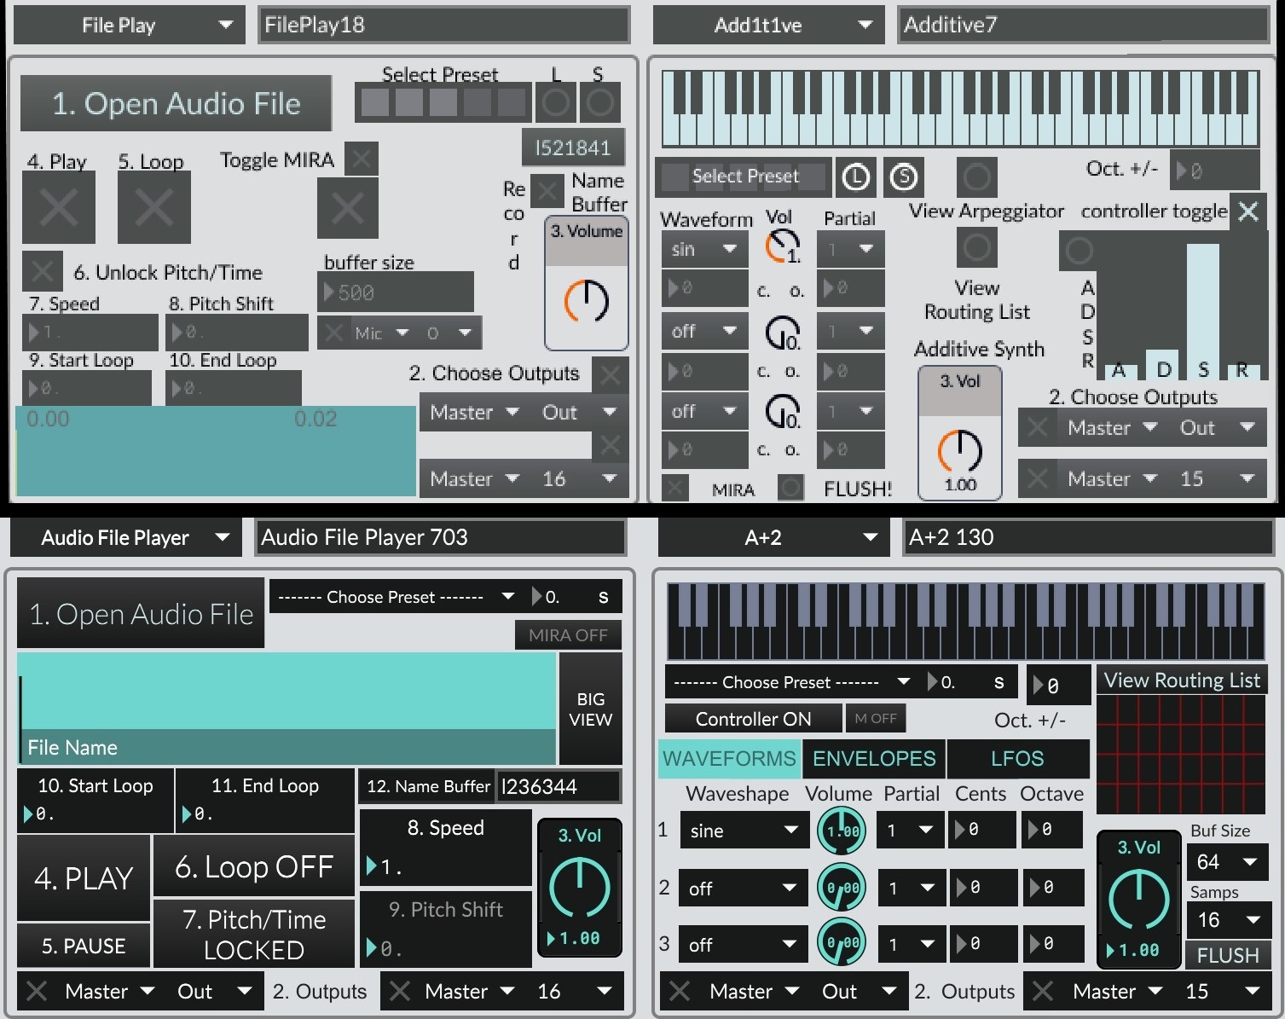This screenshot has width=1285, height=1019.
Task: Open the Buf Size 64 dropdown
Action: (1227, 862)
